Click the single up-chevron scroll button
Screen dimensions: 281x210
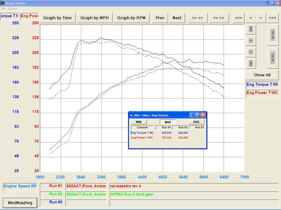251,40
